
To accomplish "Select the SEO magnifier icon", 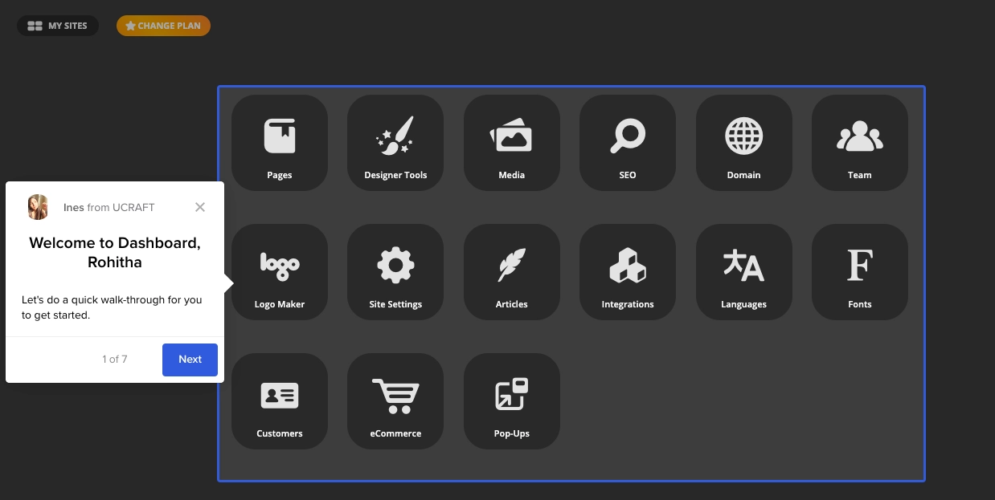I will coord(628,136).
